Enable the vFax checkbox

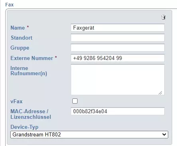(x=75, y=101)
